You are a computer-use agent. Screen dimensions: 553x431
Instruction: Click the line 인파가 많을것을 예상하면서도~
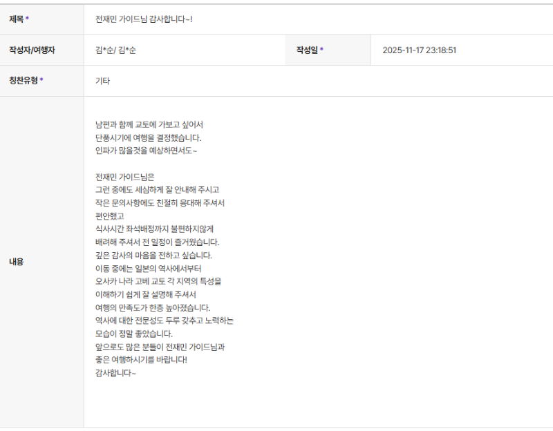pos(146,151)
